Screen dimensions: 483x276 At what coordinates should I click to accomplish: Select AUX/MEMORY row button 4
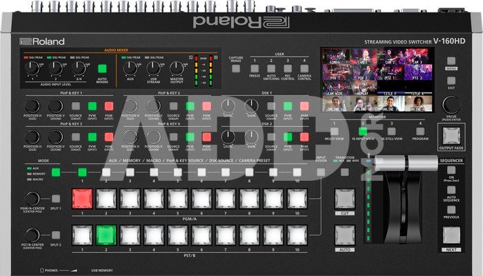tap(154, 172)
